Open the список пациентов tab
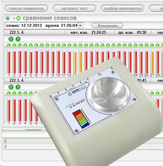The height and width of the screenshot is (166, 163). click(26, 9)
